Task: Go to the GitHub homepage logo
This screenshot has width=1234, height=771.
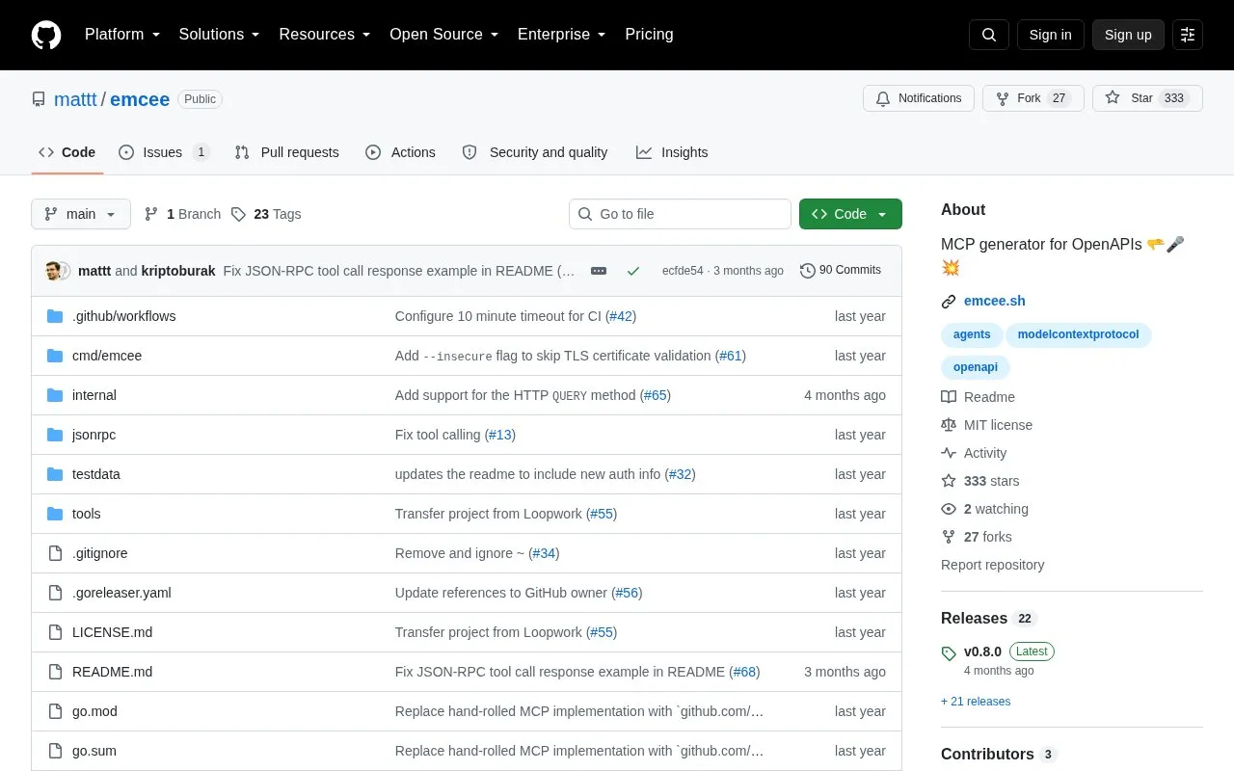Action: pos(46,35)
